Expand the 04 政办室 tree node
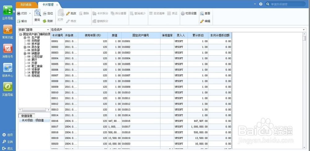The height and width of the screenshot is (151, 310). click(x=25, y=47)
